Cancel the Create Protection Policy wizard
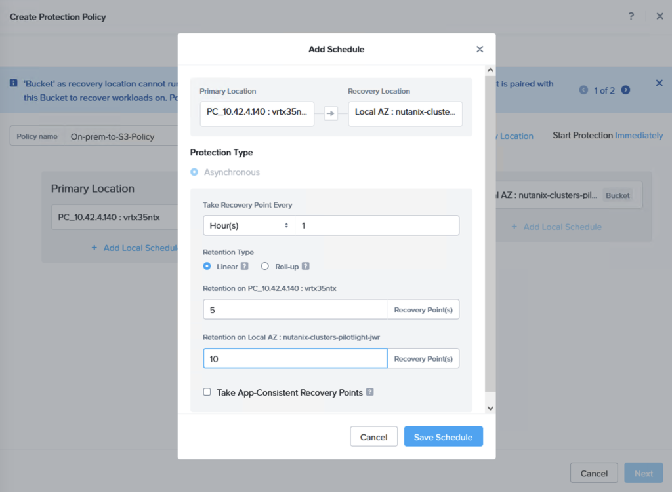Image resolution: width=672 pixels, height=492 pixels. [594, 473]
